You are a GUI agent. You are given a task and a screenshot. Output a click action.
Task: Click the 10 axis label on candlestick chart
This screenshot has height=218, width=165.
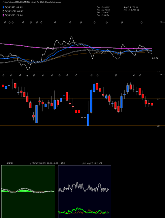(x=158, y=126)
